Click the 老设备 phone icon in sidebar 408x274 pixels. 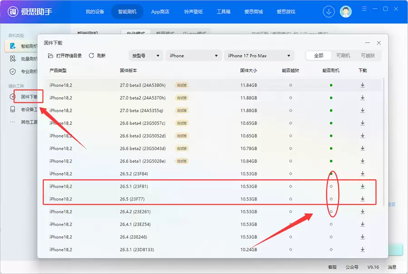(13, 109)
